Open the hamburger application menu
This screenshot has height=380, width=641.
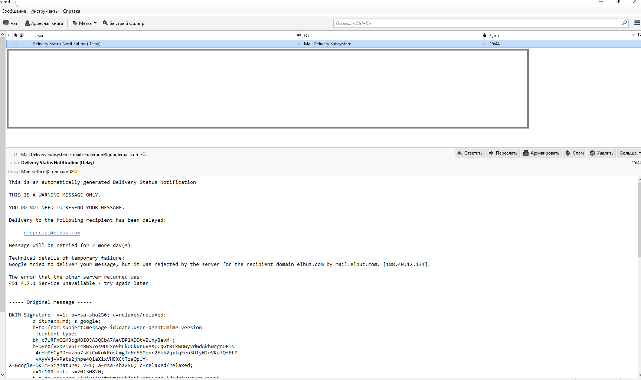[x=637, y=23]
